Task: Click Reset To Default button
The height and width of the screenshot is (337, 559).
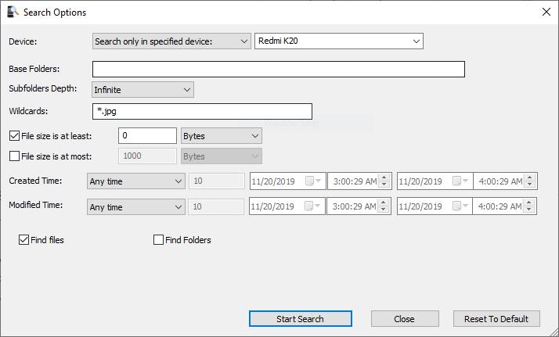Action: click(496, 319)
